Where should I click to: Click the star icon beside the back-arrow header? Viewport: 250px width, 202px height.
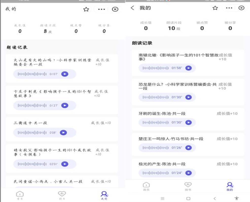[x=215, y=8]
